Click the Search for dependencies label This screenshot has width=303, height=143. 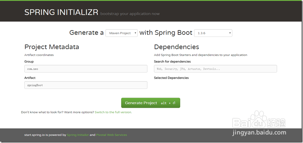coord(172,62)
